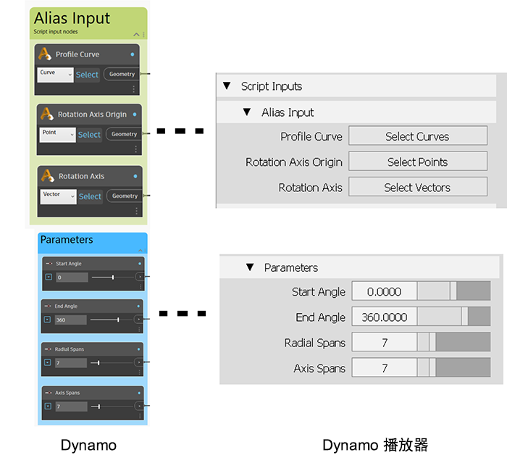Click the Geometry output port on Rotation Axis Origin
This screenshot has height=455, width=507.
[x=124, y=134]
